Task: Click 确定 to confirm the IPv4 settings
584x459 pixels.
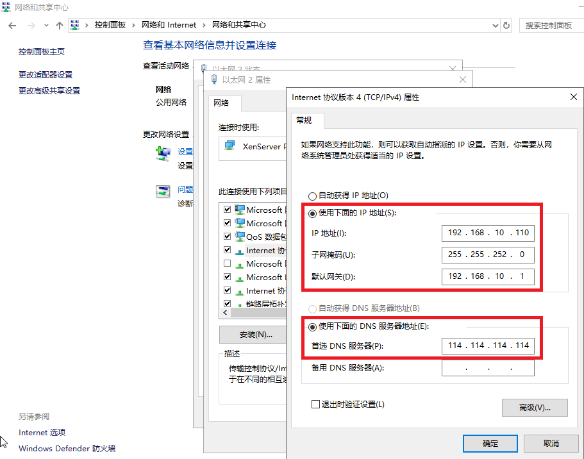Action: click(x=490, y=443)
